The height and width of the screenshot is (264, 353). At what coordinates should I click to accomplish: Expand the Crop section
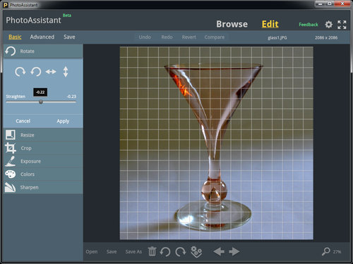click(x=43, y=148)
